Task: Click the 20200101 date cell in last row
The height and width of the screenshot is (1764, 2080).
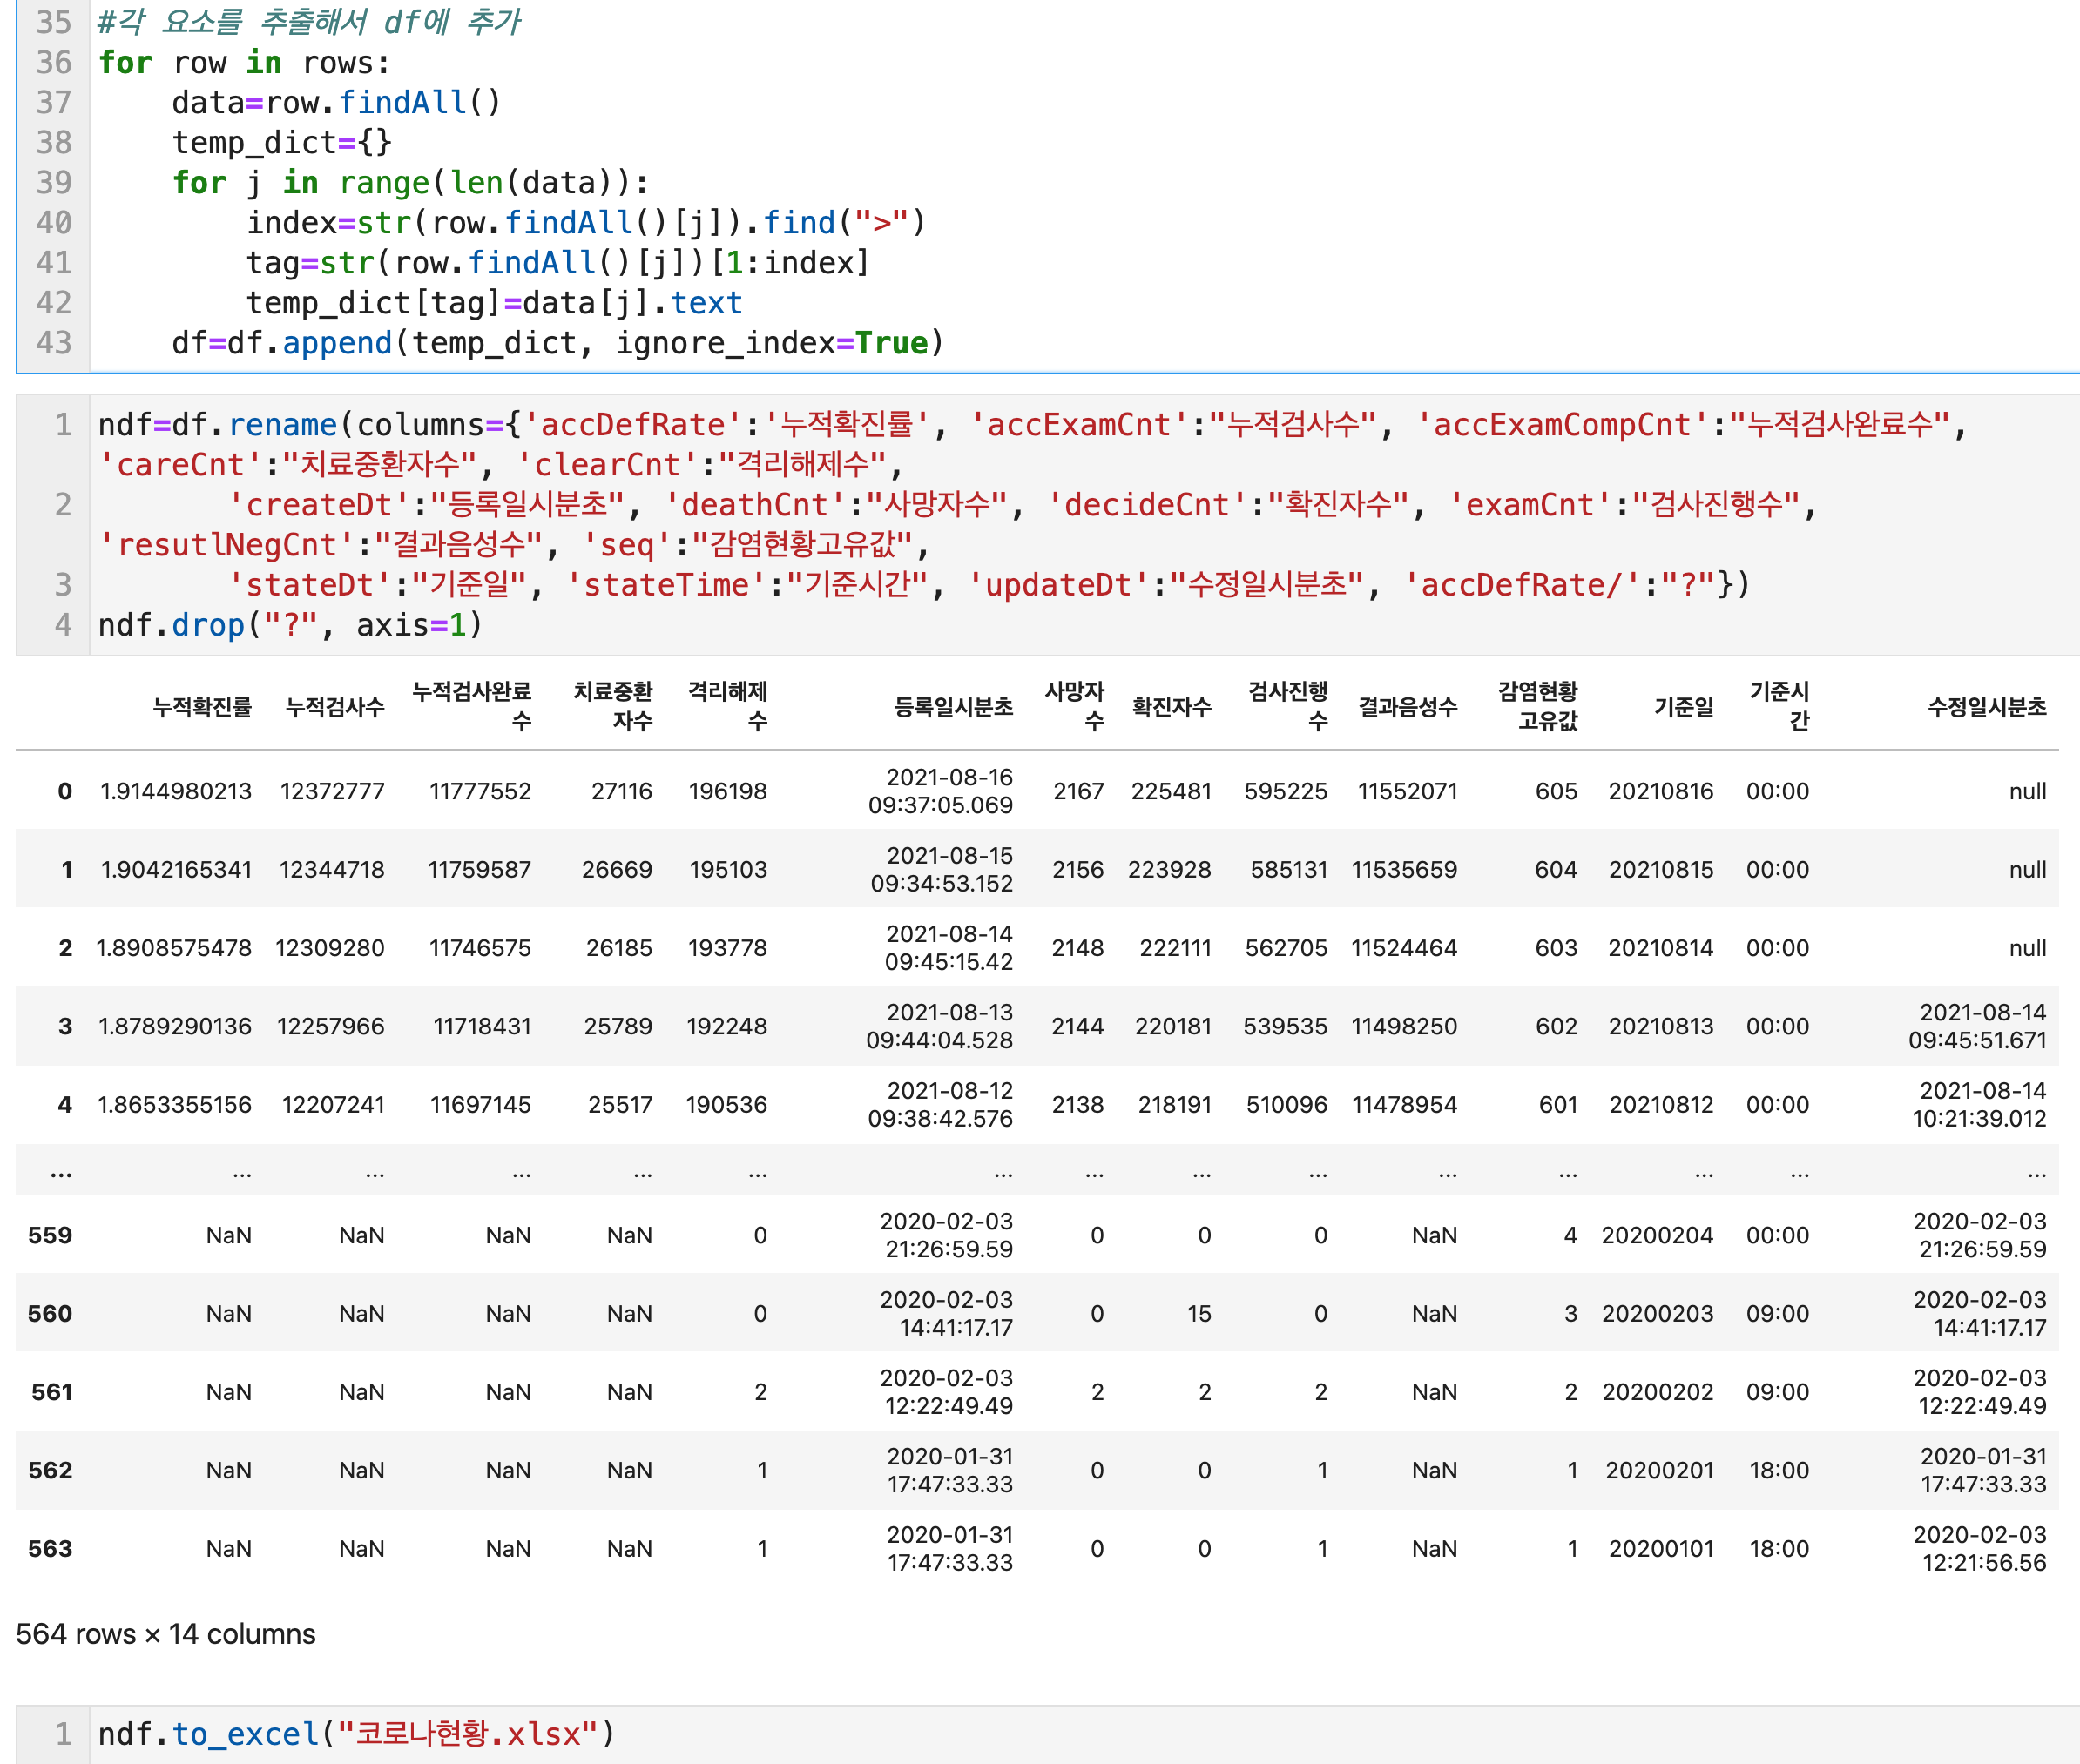Action: pos(1660,1549)
